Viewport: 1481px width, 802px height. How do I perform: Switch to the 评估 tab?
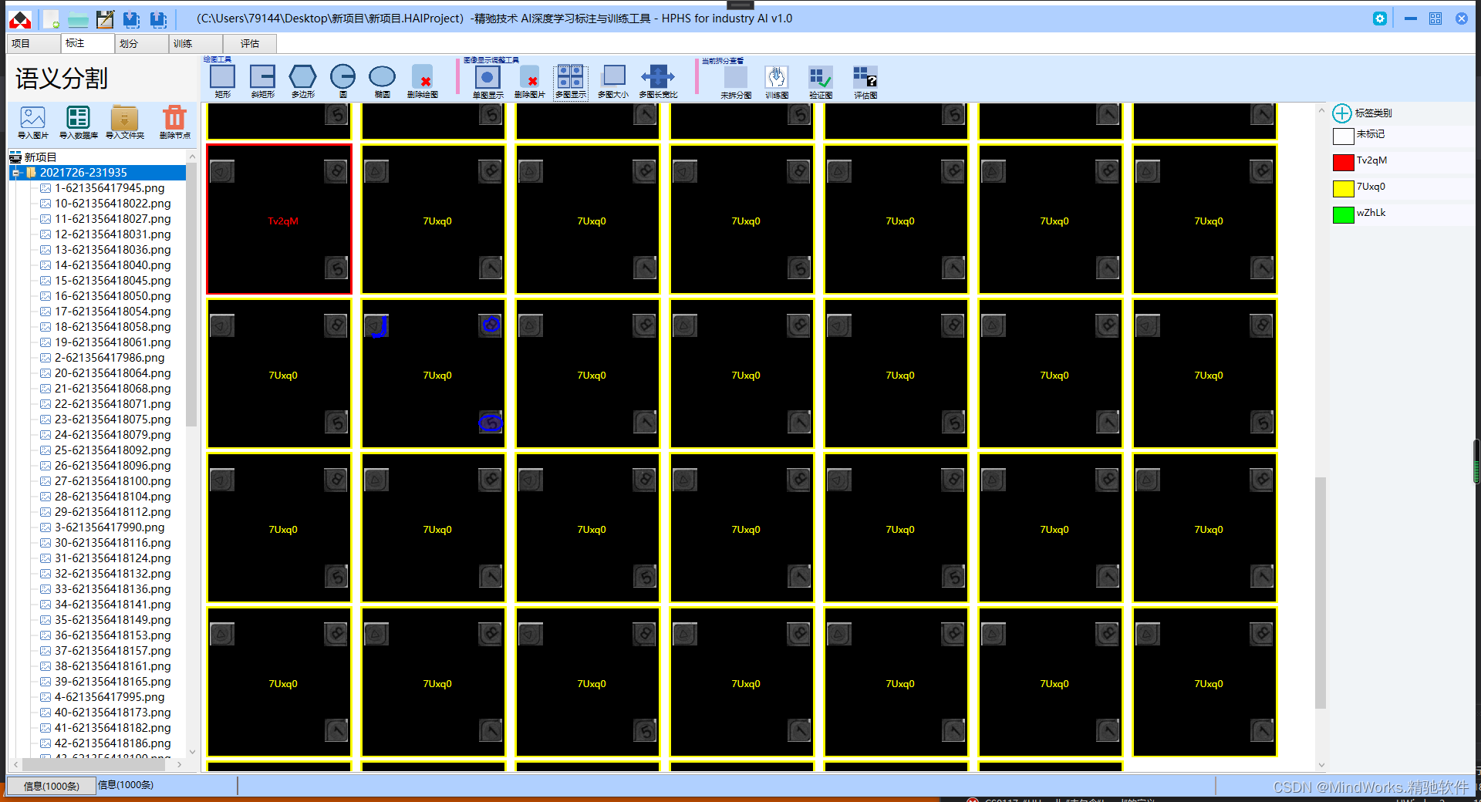pyautogui.click(x=249, y=44)
